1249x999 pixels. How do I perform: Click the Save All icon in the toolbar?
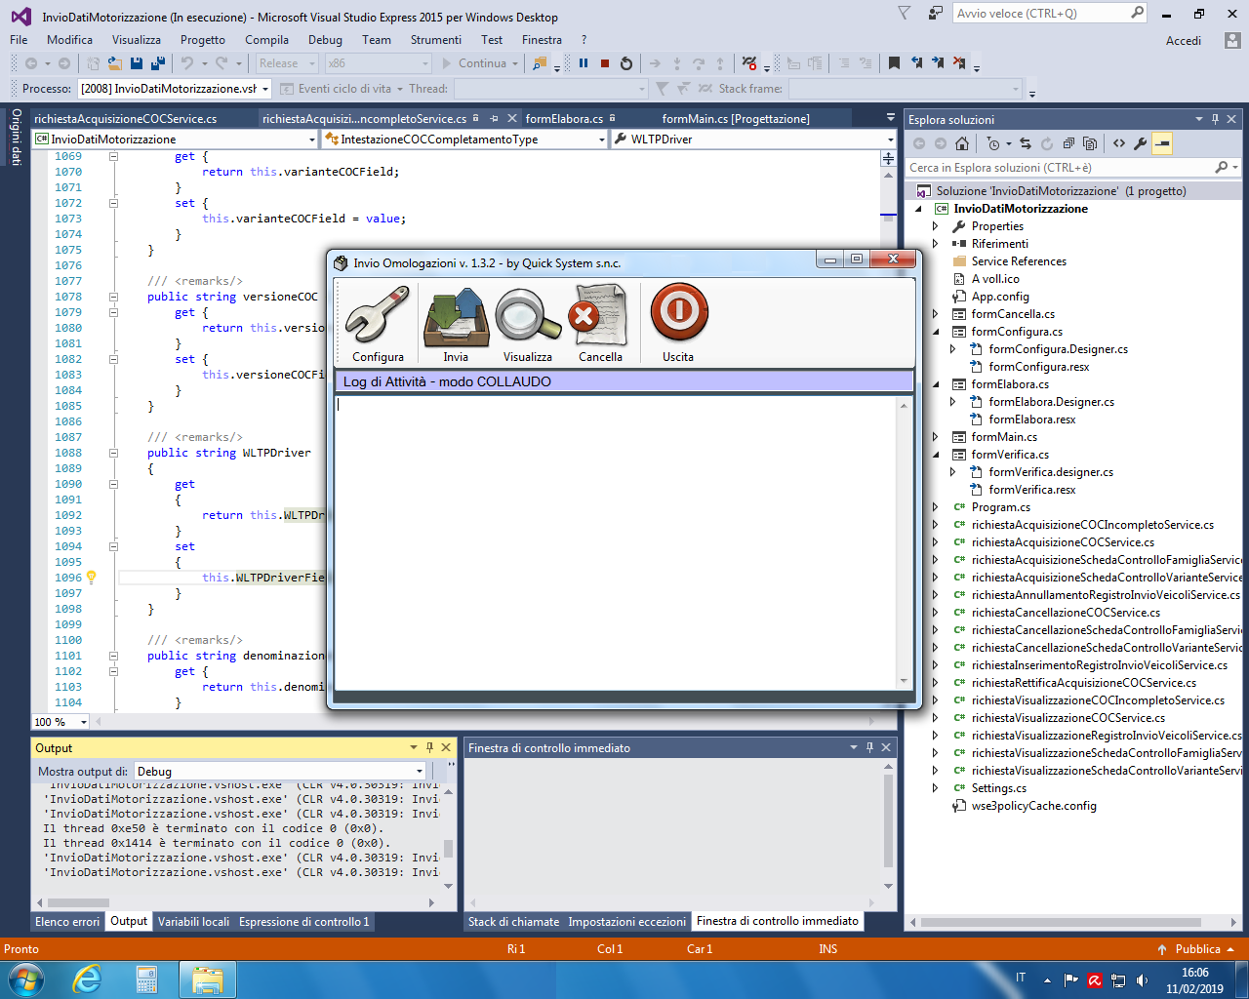(x=158, y=63)
